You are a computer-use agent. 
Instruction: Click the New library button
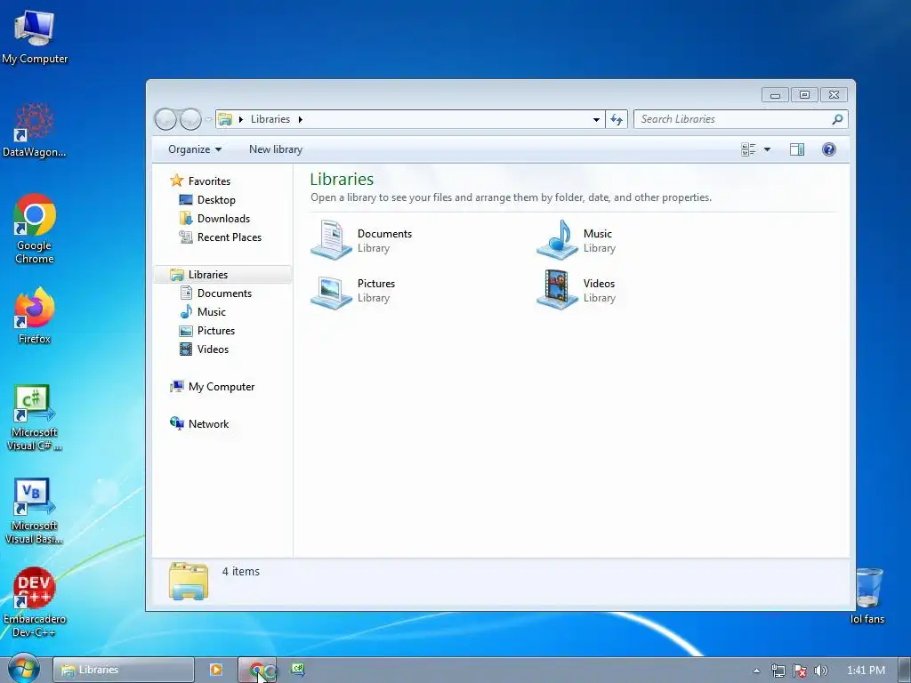tap(276, 149)
